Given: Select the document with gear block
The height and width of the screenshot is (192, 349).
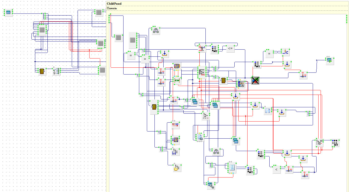Looking at the screenshot, I should [x=200, y=137].
